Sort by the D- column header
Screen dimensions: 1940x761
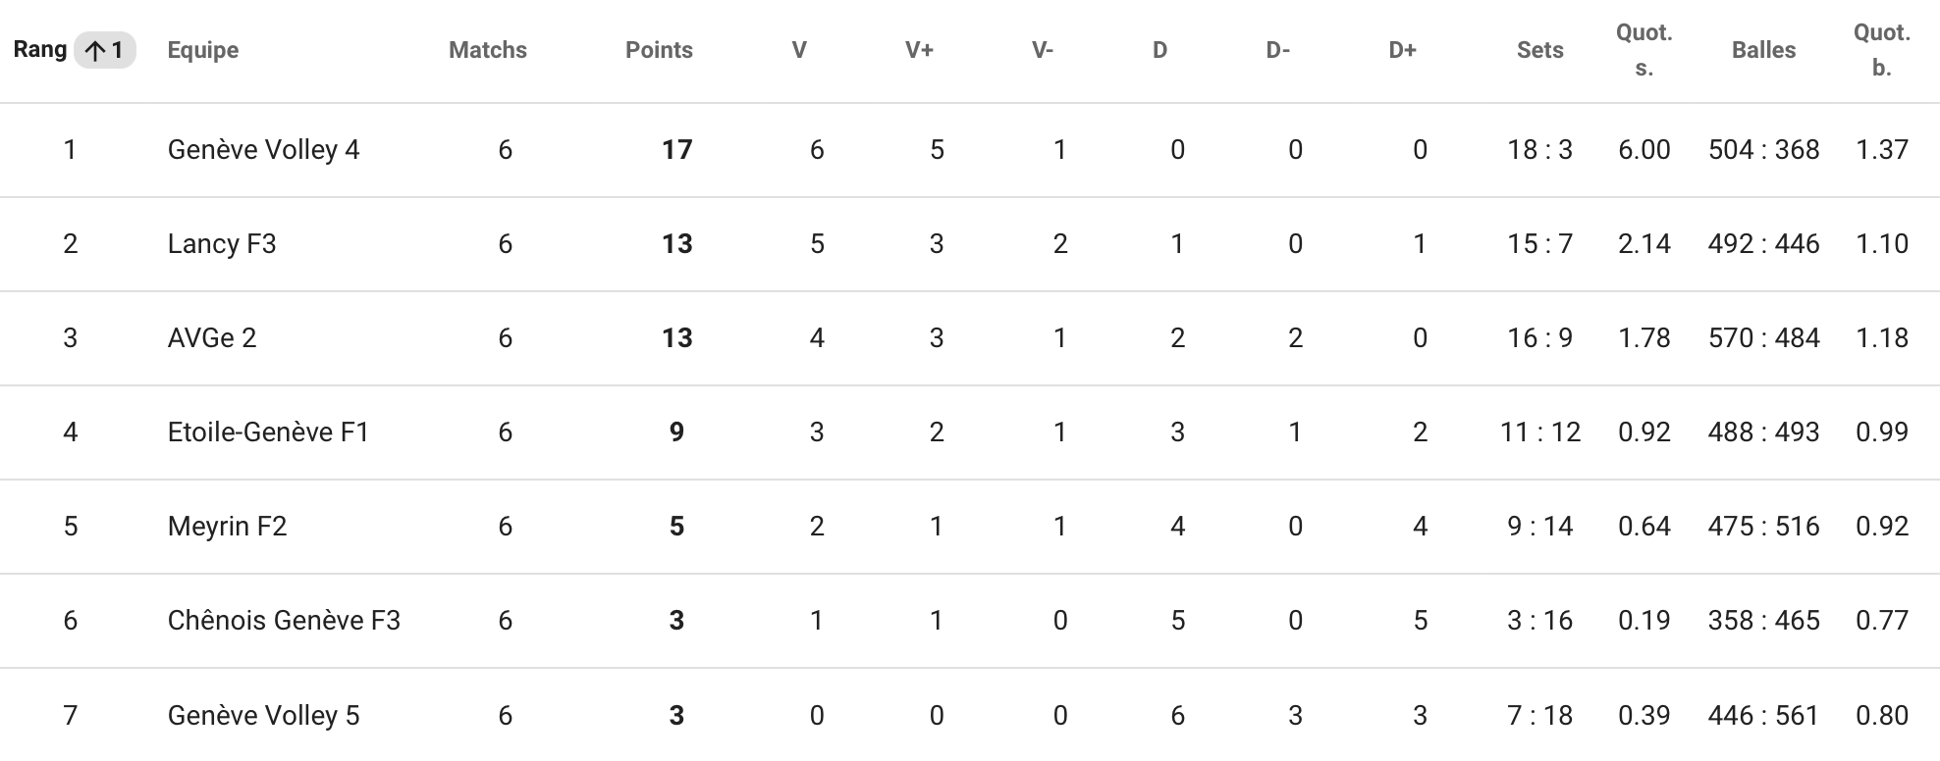click(1277, 50)
